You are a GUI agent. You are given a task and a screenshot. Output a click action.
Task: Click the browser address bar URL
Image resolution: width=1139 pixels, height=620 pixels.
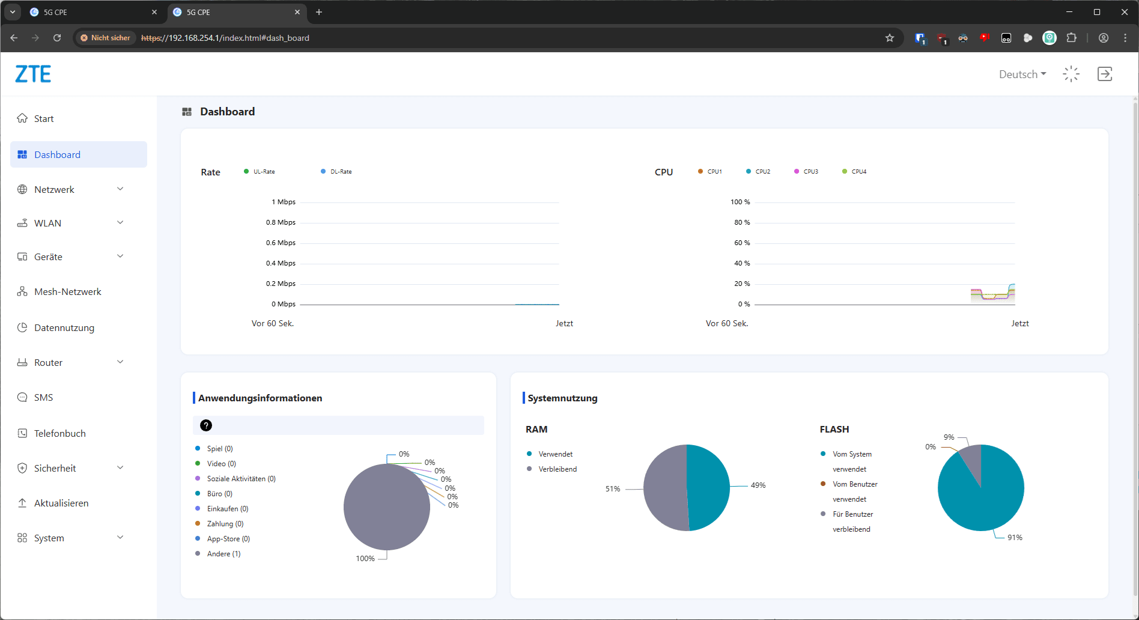coord(225,38)
